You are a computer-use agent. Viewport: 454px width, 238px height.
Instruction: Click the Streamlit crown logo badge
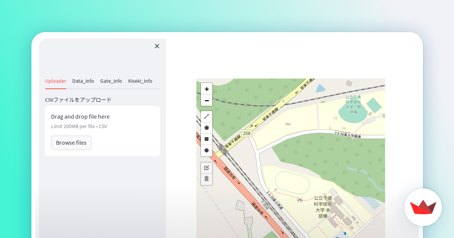click(423, 207)
